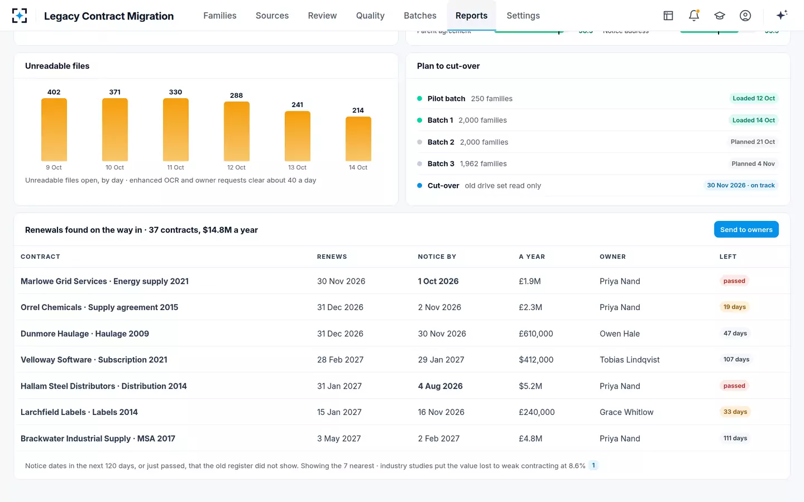The image size is (804, 502).
Task: Open the Review tab
Action: pyautogui.click(x=322, y=16)
